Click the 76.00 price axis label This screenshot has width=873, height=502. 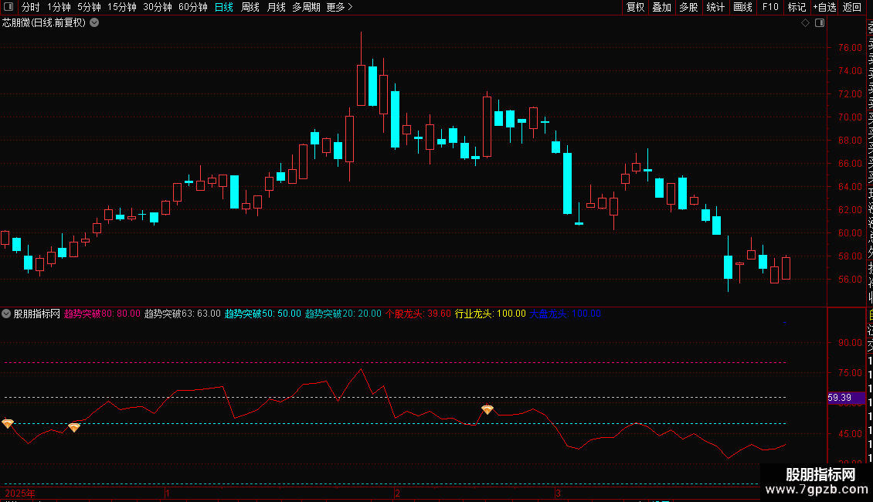[x=850, y=48]
